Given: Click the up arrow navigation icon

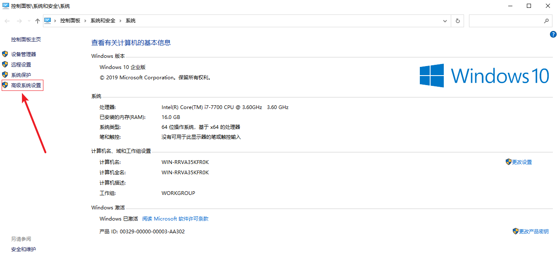Looking at the screenshot, I should click(x=38, y=21).
